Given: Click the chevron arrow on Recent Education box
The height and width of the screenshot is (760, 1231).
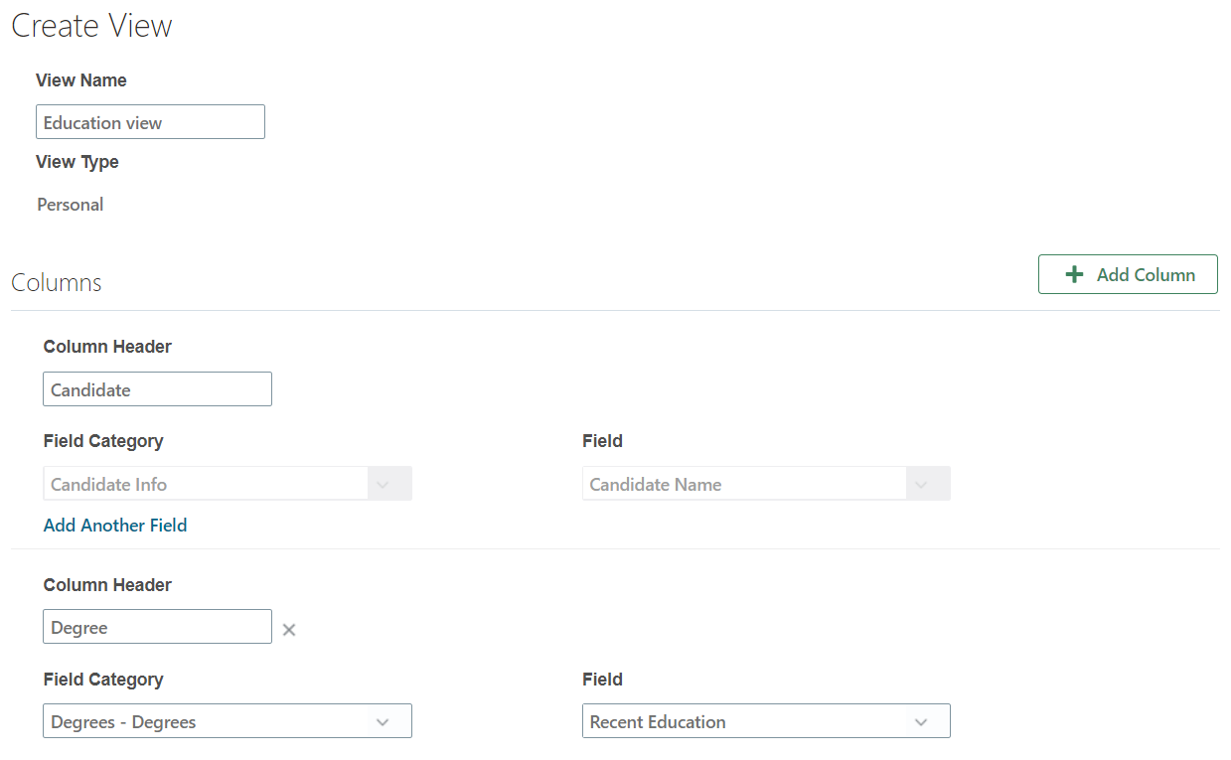Looking at the screenshot, I should (921, 722).
